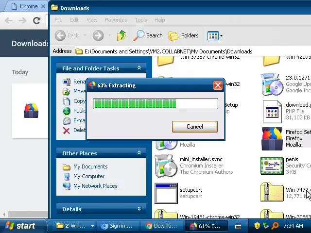Click the Rename task icon
Image resolution: width=311 pixels, height=233 pixels.
click(x=67, y=82)
